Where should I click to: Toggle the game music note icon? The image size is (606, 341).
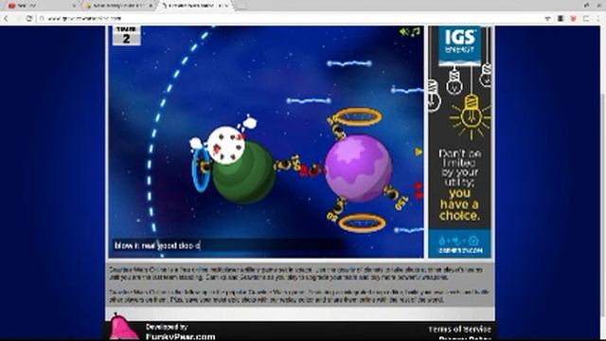(416, 31)
